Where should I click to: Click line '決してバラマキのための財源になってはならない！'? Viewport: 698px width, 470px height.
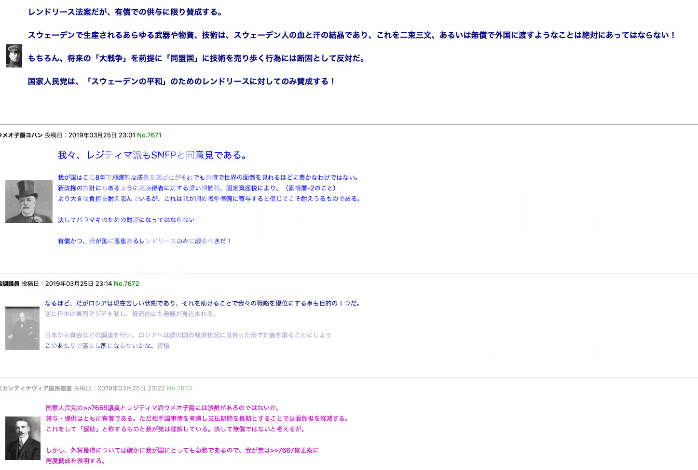(x=129, y=220)
